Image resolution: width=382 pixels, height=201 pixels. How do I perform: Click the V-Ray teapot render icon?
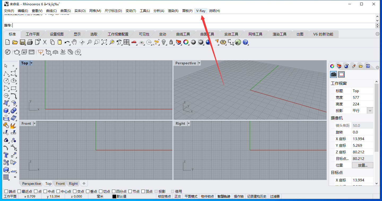tap(17, 52)
